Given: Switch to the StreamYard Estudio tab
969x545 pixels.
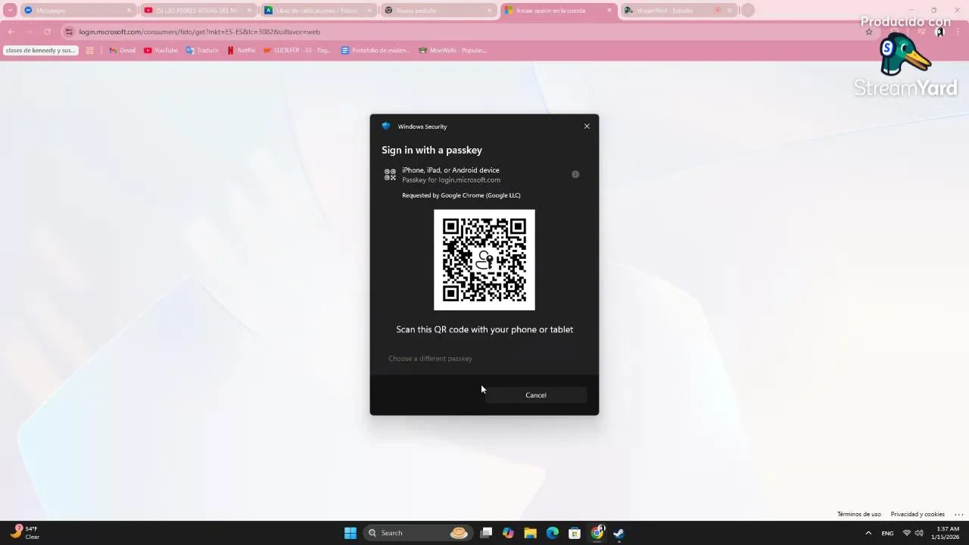Looking at the screenshot, I should coord(678,11).
